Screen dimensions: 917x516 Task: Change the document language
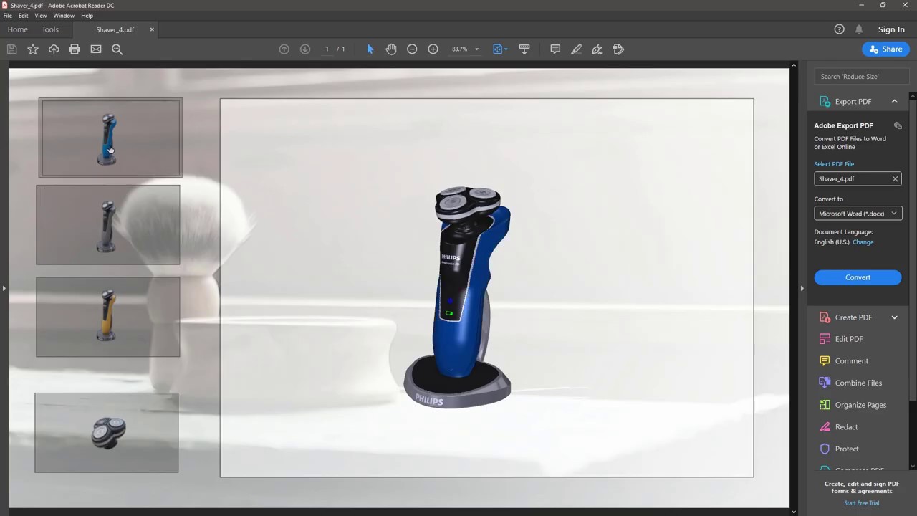pyautogui.click(x=863, y=242)
